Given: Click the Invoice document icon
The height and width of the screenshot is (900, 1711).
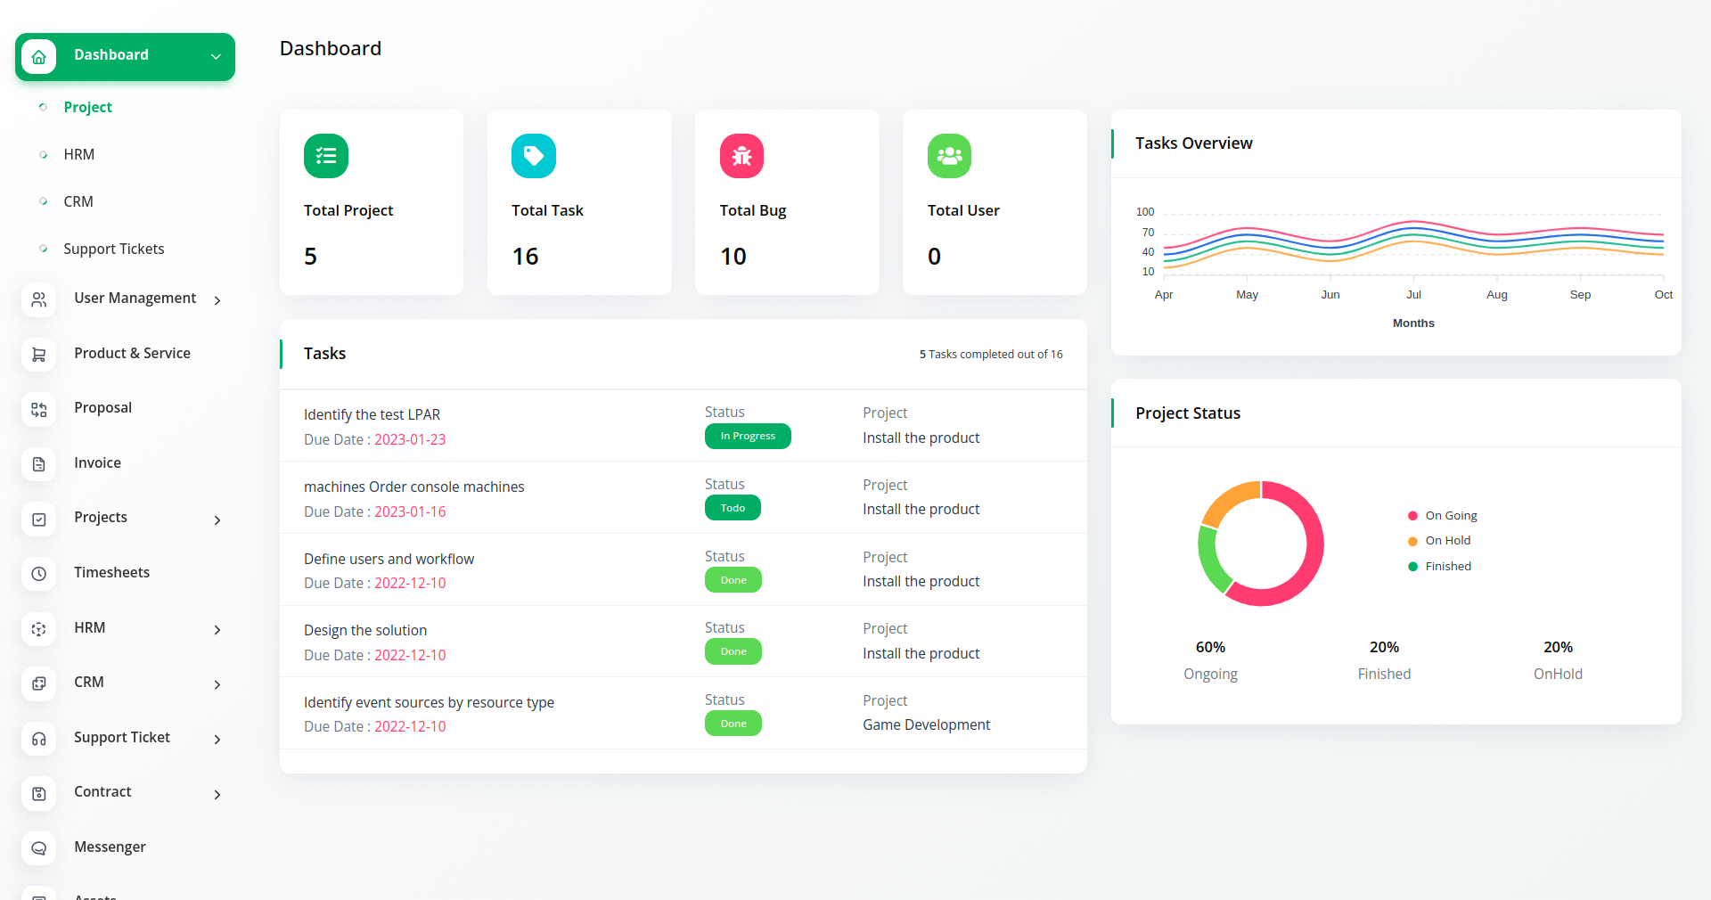Looking at the screenshot, I should [x=39, y=464].
